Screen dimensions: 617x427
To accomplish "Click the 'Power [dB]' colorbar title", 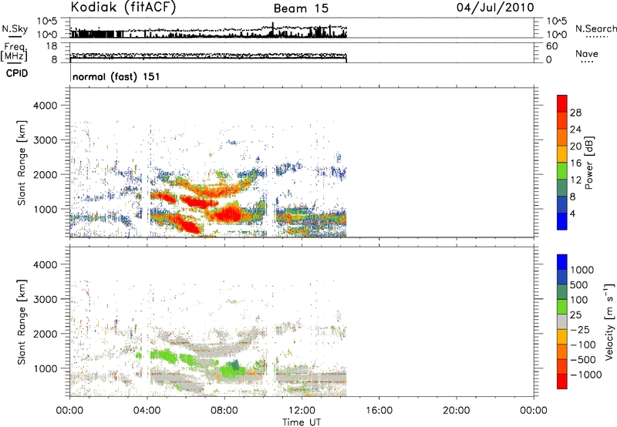I will pyautogui.click(x=588, y=163).
